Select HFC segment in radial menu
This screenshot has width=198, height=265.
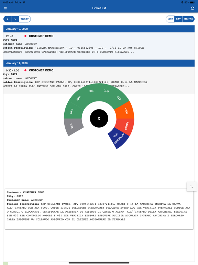click(73, 111)
